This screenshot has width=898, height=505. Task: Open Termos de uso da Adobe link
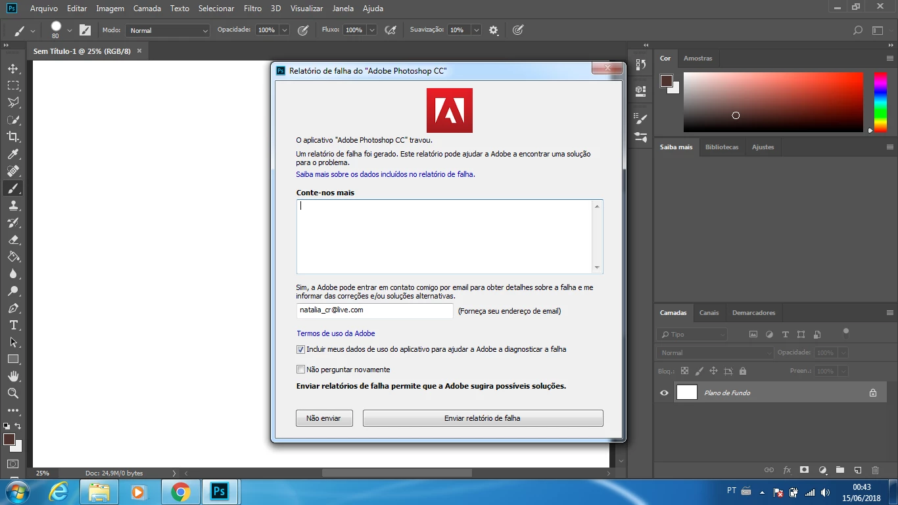tap(336, 333)
